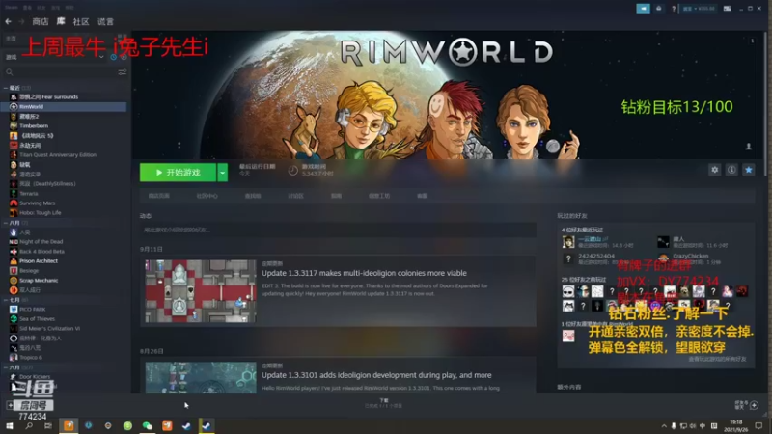
Task: Click the activity status input field
Action: point(338,230)
